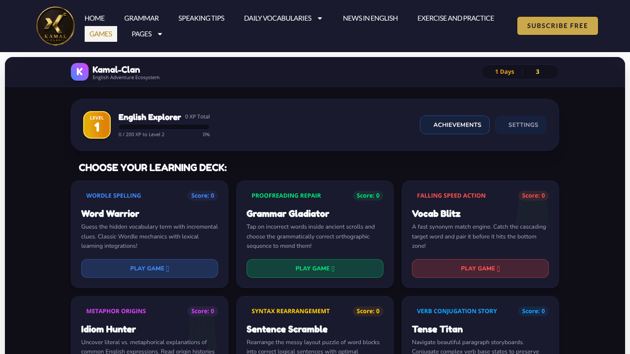
Task: Play the Word Warrior game
Action: click(150, 268)
